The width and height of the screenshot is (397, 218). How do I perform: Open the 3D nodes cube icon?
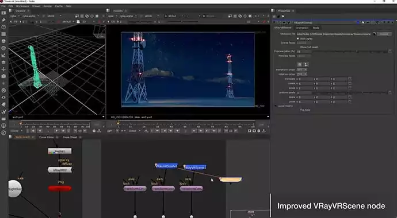[3, 76]
